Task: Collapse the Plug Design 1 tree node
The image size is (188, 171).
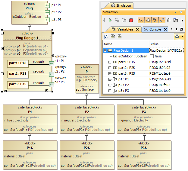Action: pyautogui.click(x=105, y=50)
